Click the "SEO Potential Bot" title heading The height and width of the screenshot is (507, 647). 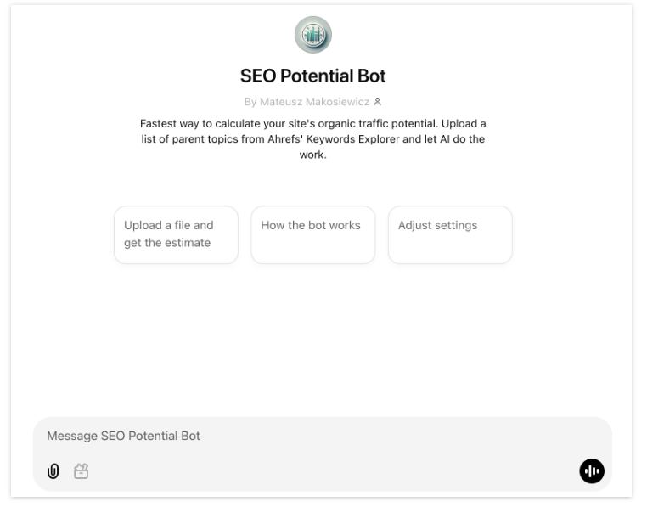point(312,76)
